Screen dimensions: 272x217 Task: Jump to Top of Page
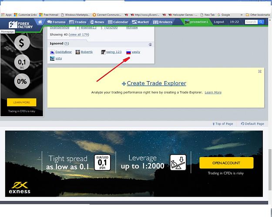click(223, 124)
